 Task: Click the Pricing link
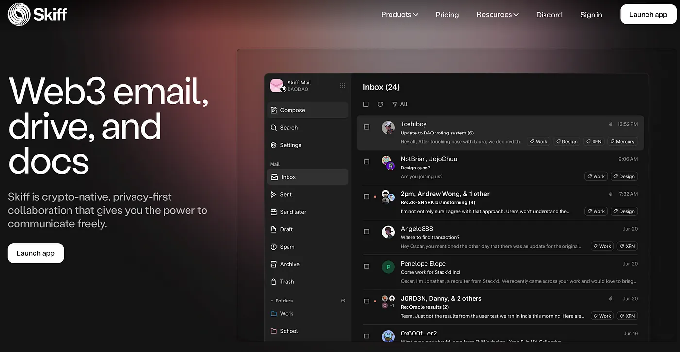pyautogui.click(x=447, y=15)
